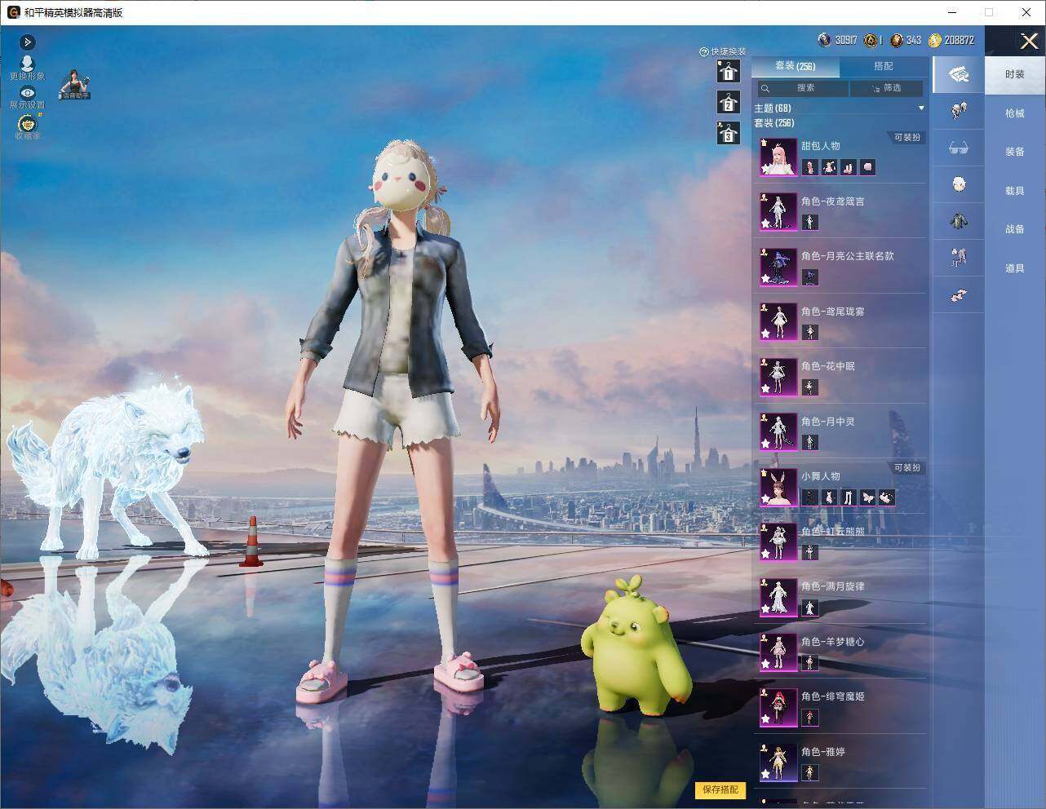Screen dimensions: 1046x809
Task: Select the head accessories category icon
Action: click(959, 110)
